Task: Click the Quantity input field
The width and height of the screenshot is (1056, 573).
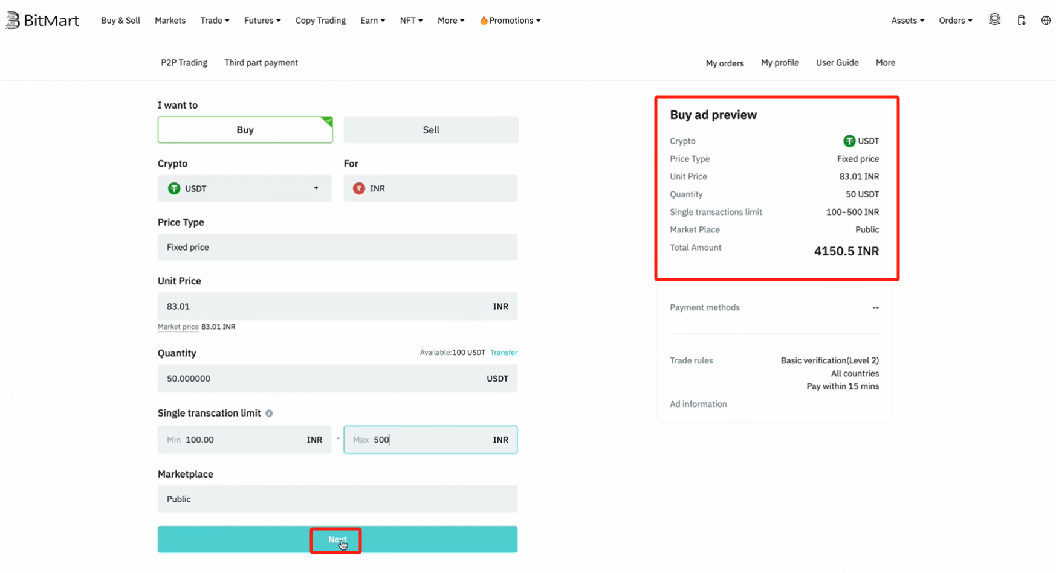Action: (337, 379)
